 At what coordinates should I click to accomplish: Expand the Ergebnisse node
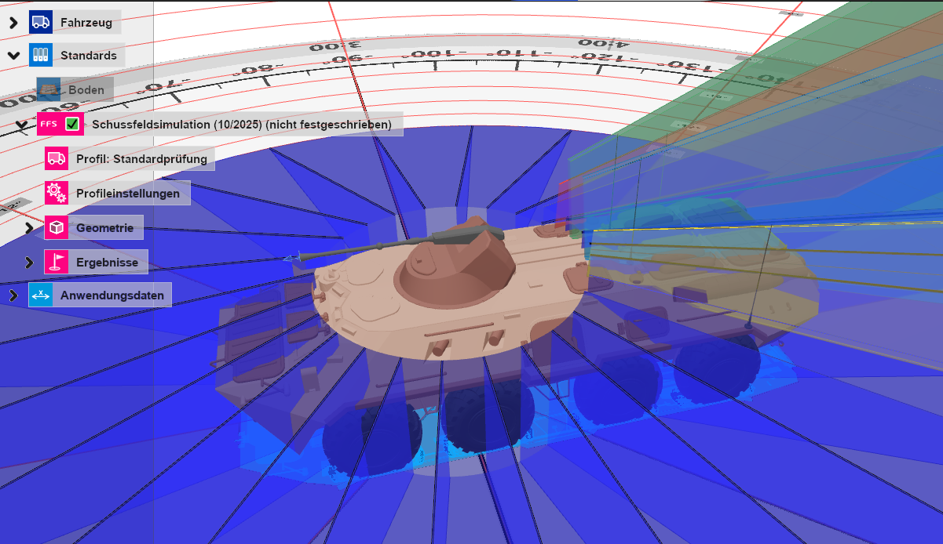[30, 262]
